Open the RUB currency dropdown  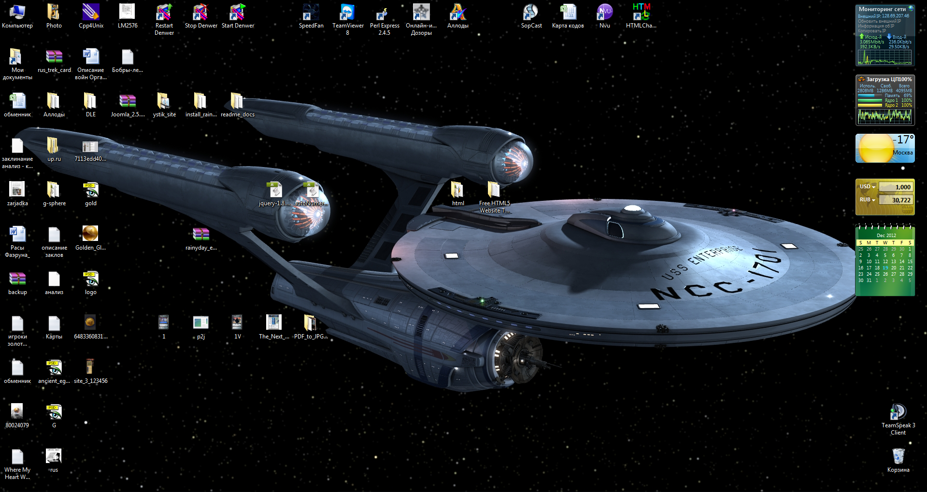(868, 199)
